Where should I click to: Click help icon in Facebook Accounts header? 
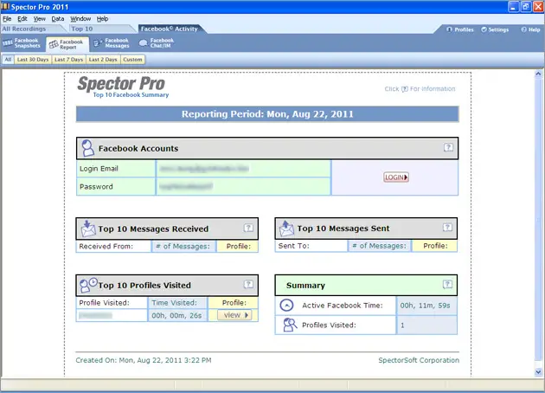[448, 147]
